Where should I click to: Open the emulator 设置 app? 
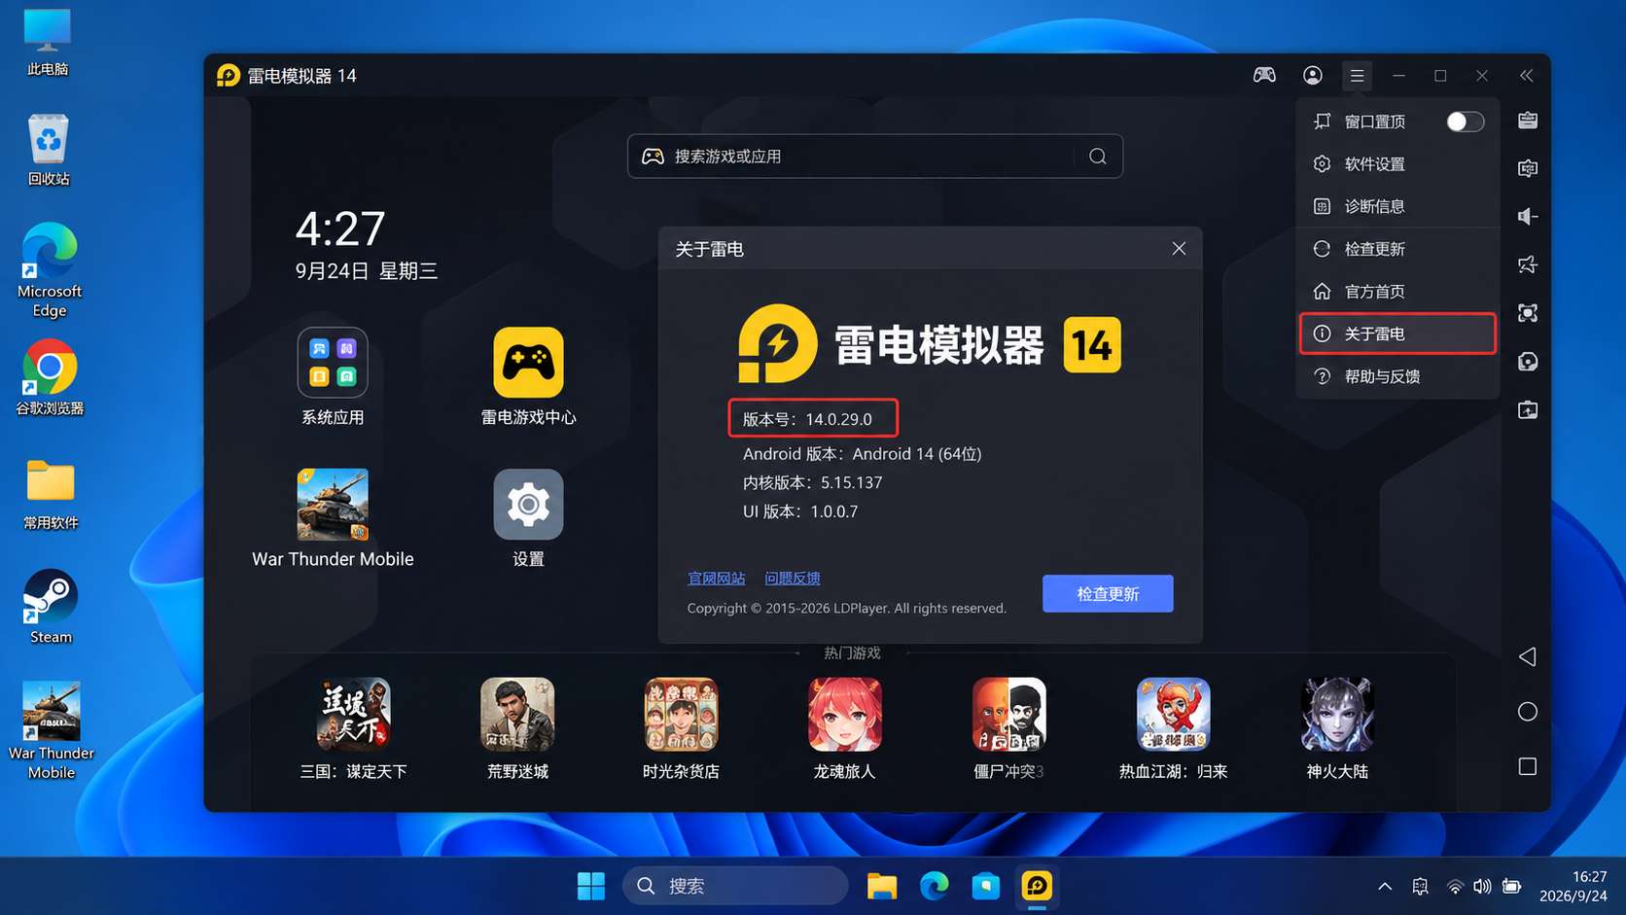[x=528, y=518]
